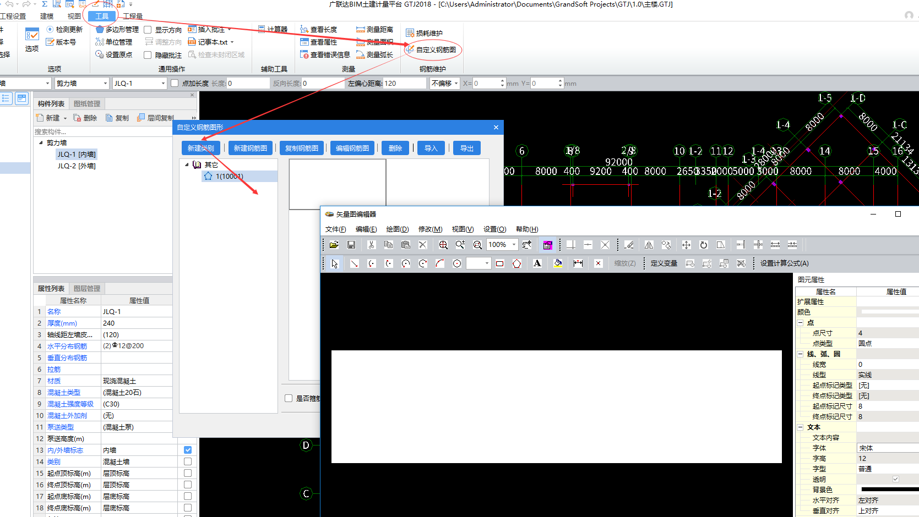
Task: Click the 新建类别 button
Action: click(201, 148)
